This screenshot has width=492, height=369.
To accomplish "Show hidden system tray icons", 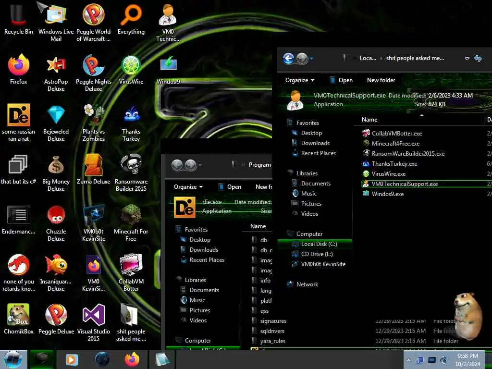I will point(408,360).
